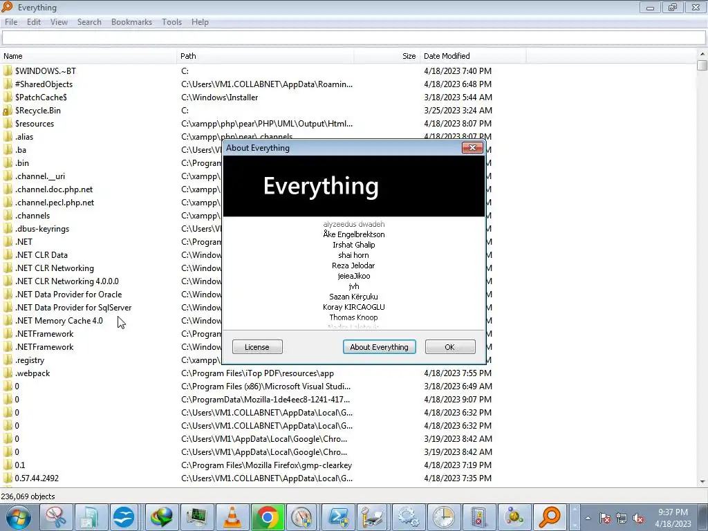Click the About Everything button
708x531 pixels.
(x=380, y=347)
